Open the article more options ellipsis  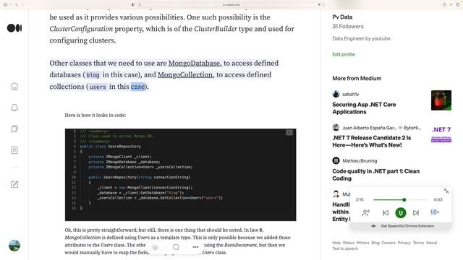click(195, 247)
